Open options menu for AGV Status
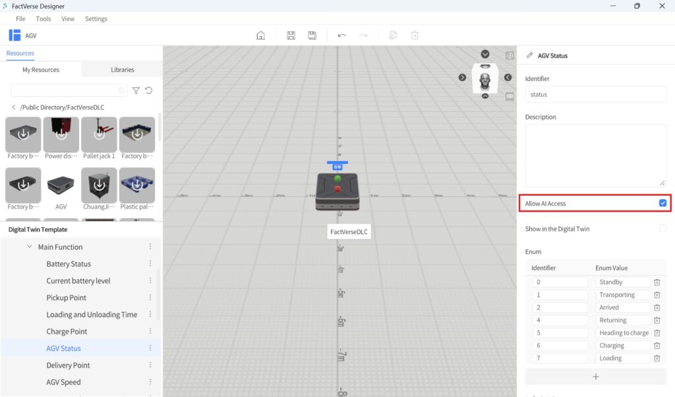Image resolution: width=675 pixels, height=397 pixels. pos(150,348)
